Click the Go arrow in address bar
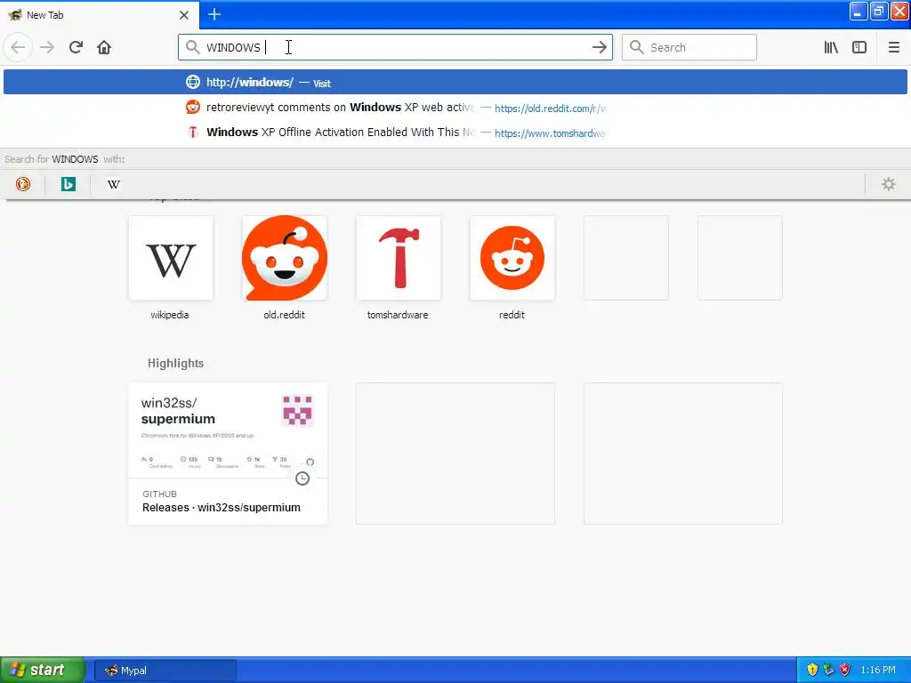The width and height of the screenshot is (911, 683). [x=599, y=47]
